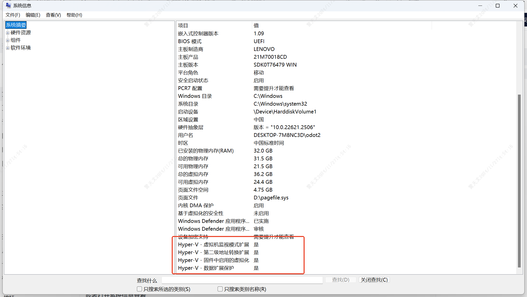Click the 查找什么 search input field
Screen dimensions: 527x297
pyautogui.click(x=242, y=280)
